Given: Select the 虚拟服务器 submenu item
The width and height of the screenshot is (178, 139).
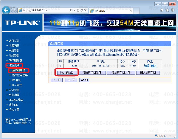Looking at the screenshot, I should [x=18, y=70].
